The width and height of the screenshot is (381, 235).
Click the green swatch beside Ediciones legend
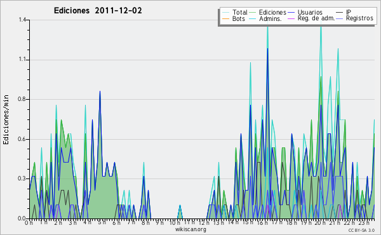pyautogui.click(x=252, y=13)
